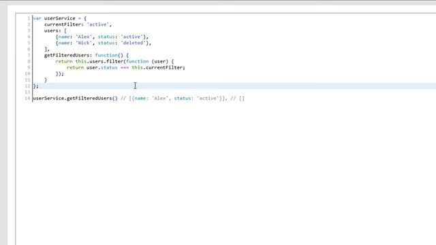This screenshot has height=245, width=436.
Task: Click the '// []' comment on line 14
Action: tap(238, 98)
